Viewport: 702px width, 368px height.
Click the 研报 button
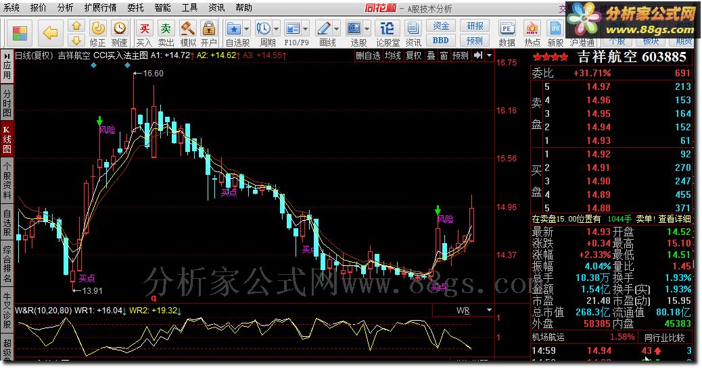[x=475, y=26]
